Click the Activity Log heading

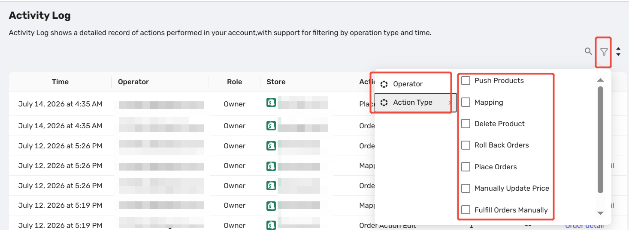40,16
